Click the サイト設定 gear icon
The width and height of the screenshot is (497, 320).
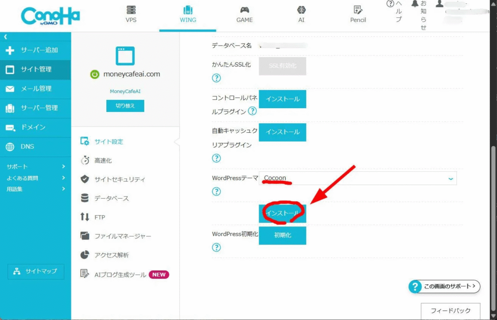[84, 141]
